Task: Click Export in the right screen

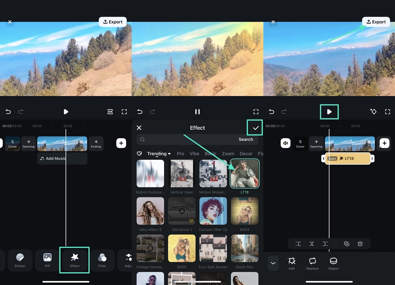Action: [x=376, y=22]
